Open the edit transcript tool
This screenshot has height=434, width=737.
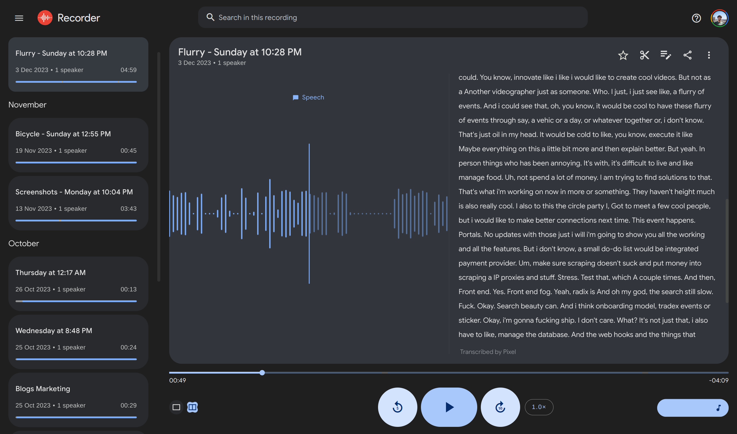click(x=666, y=55)
